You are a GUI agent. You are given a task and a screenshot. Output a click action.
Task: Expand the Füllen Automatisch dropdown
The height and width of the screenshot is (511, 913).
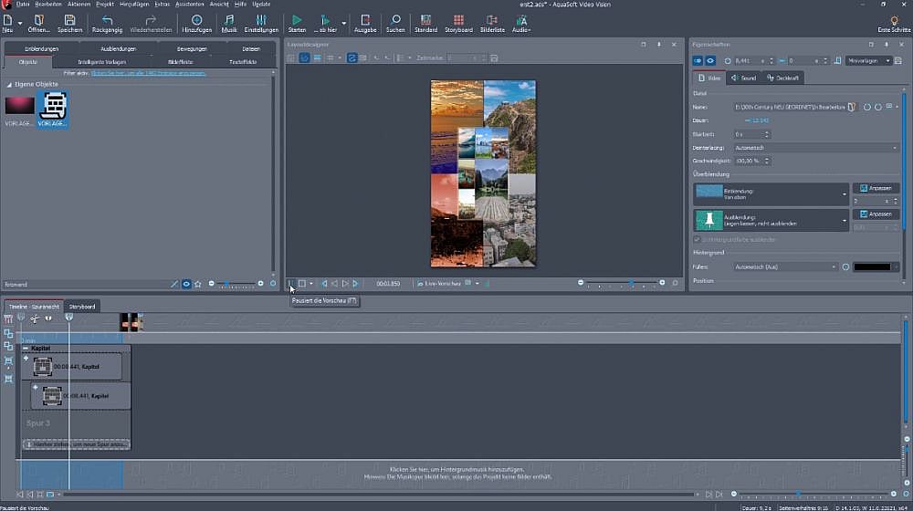point(834,266)
